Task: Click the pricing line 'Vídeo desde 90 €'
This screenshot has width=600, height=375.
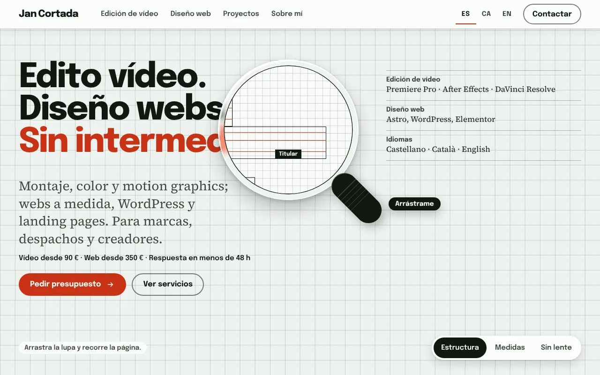Action: tap(49, 257)
